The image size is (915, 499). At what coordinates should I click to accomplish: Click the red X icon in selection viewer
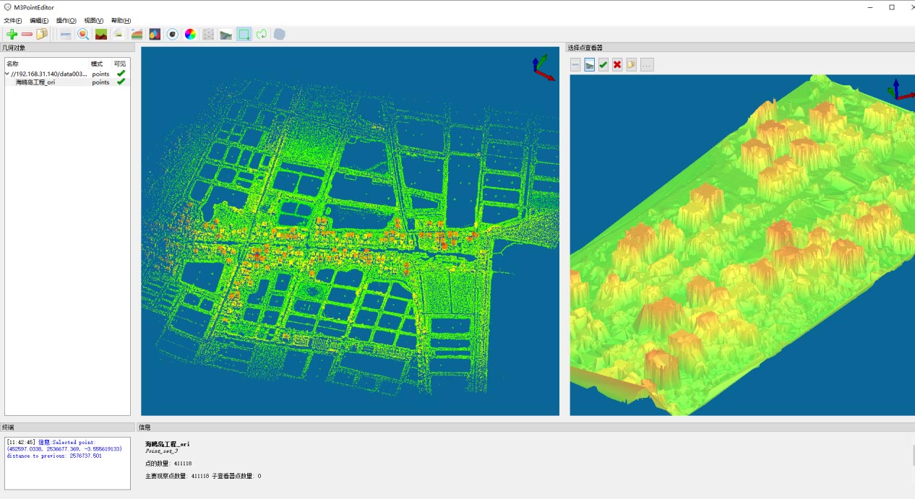[617, 65]
